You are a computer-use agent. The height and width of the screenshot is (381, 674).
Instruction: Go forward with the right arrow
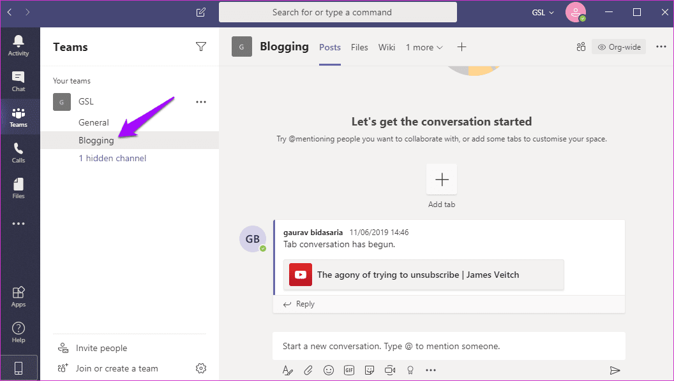pyautogui.click(x=27, y=12)
